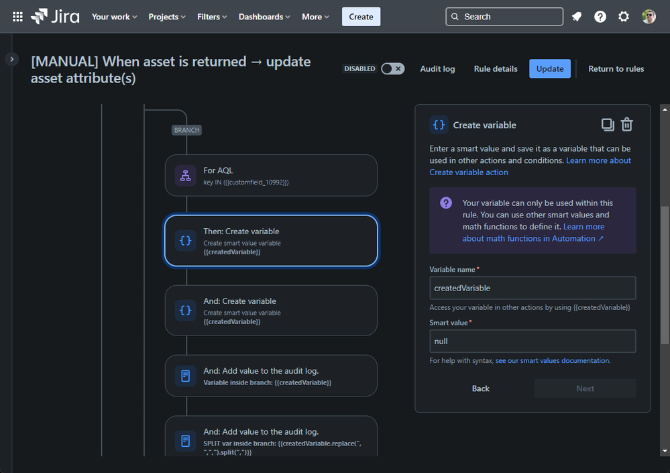Screen dimensions: 670x473
Task: Click the scrollbar up arrow
Action: (x=665, y=109)
